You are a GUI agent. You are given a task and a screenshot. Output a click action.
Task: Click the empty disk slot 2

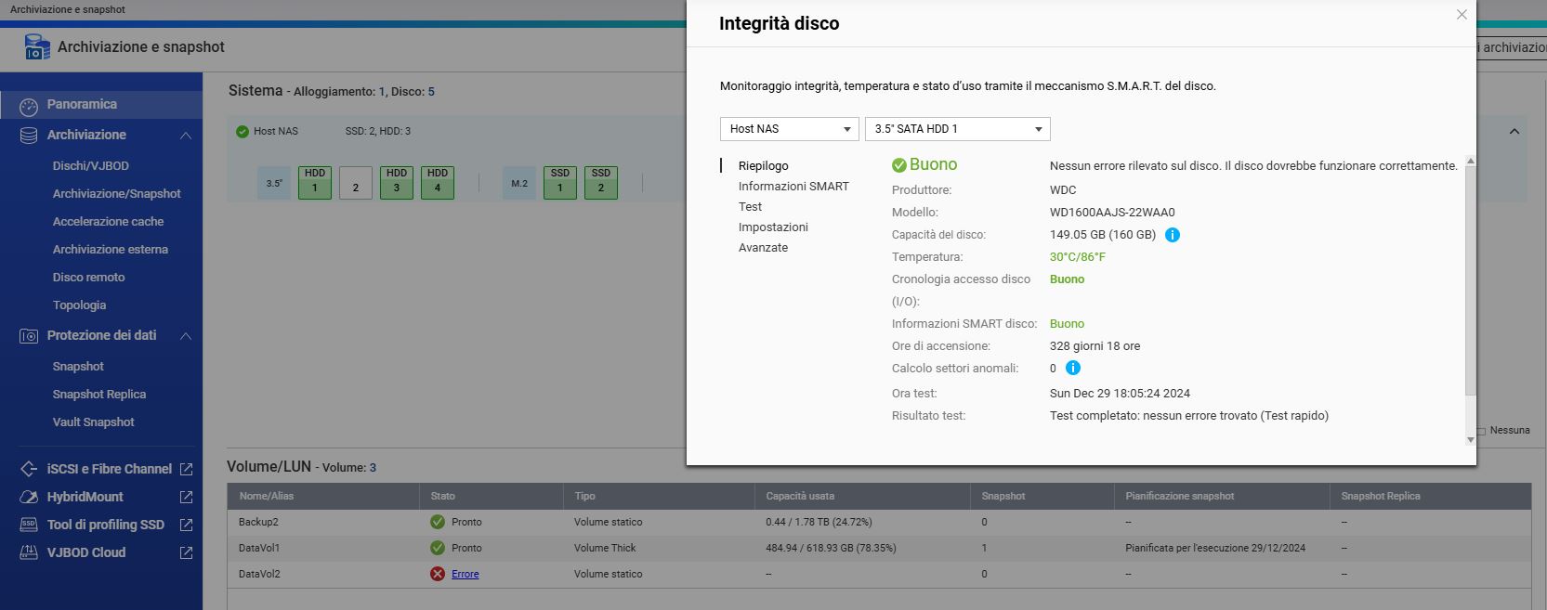[x=356, y=183]
